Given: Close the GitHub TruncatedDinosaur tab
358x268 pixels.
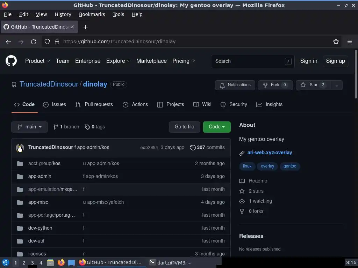Looking at the screenshot, I should 72,27.
